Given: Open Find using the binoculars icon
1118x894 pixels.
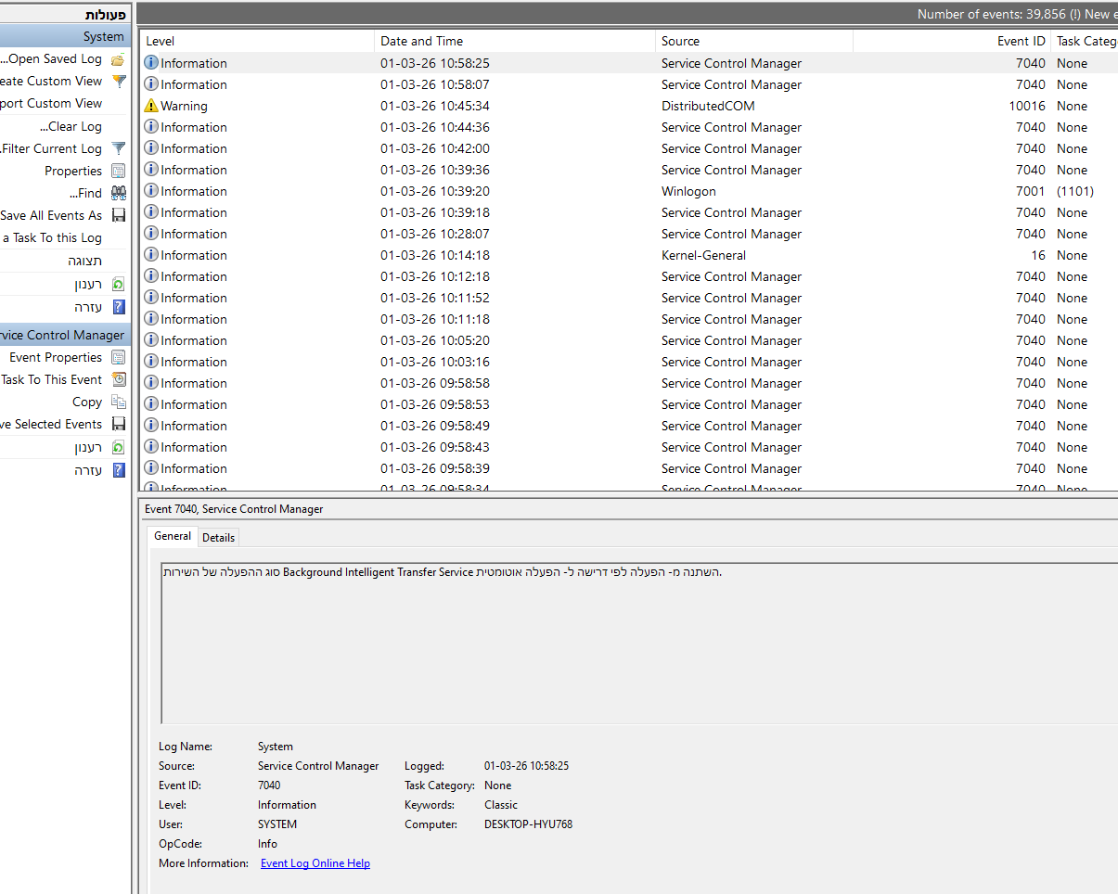Looking at the screenshot, I should [x=118, y=192].
